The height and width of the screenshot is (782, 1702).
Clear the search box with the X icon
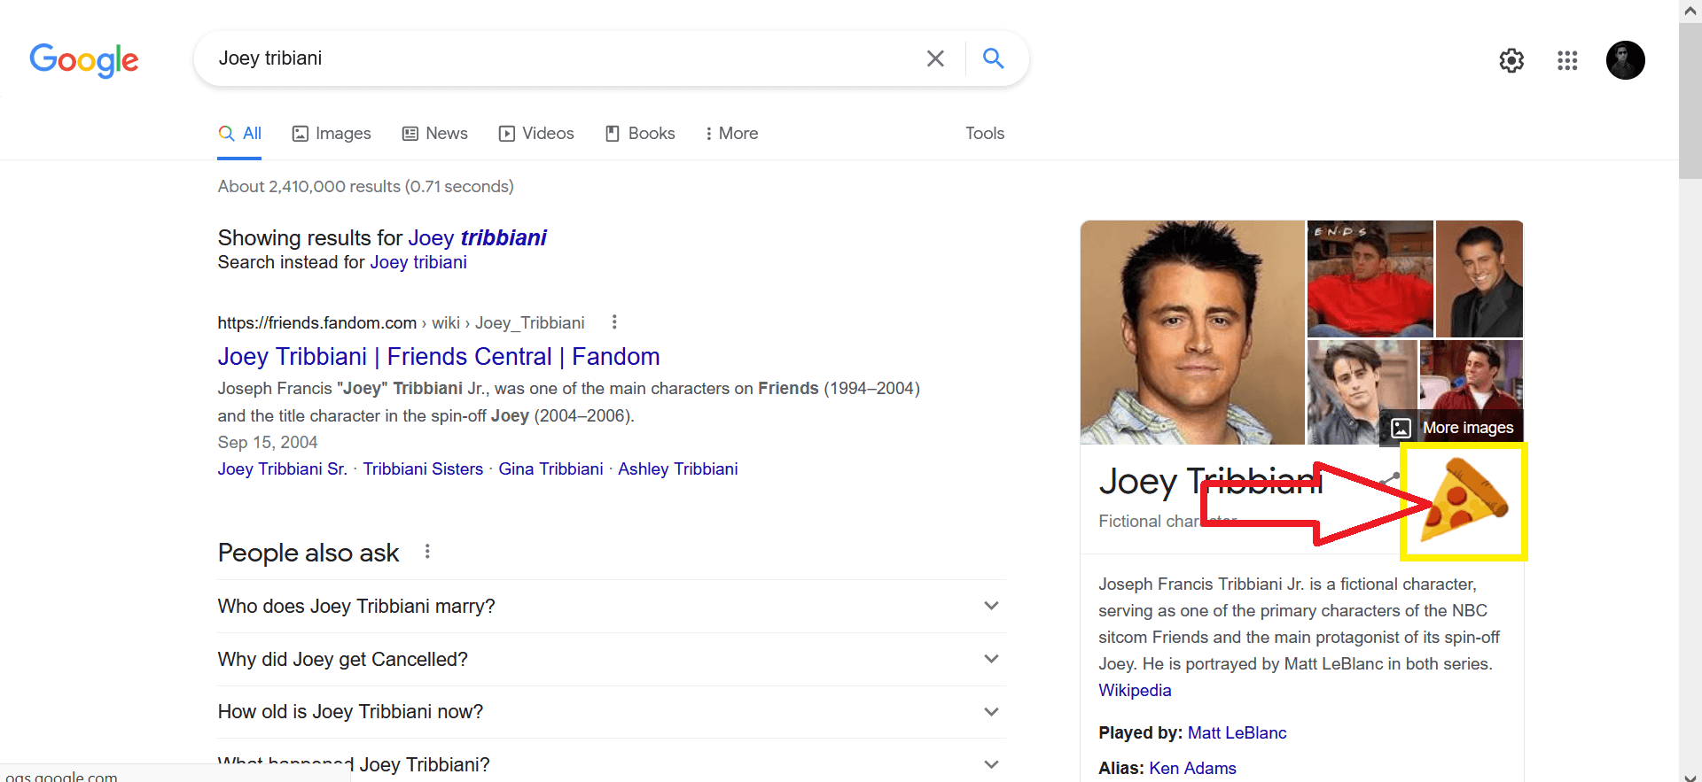935,58
